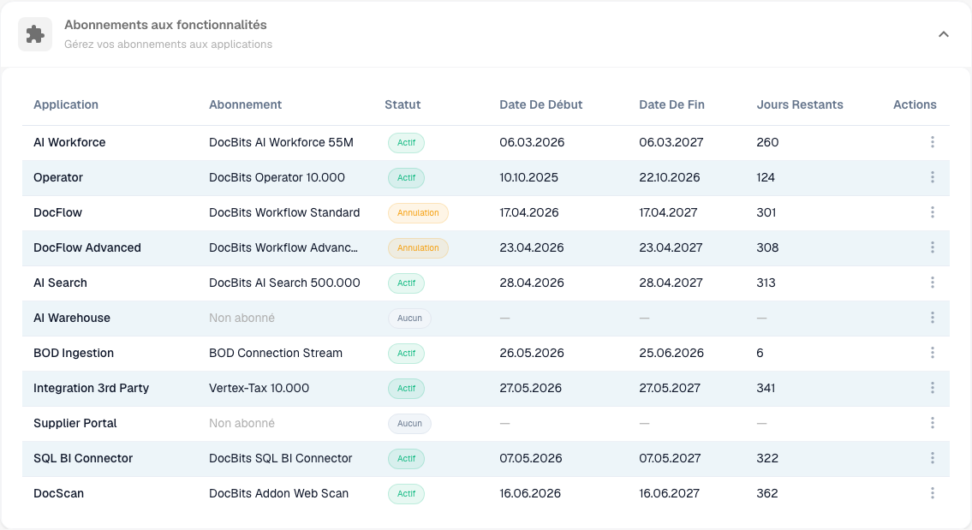972x530 pixels.
Task: Click the Actif badge for AI Workforce
Action: pyautogui.click(x=407, y=143)
